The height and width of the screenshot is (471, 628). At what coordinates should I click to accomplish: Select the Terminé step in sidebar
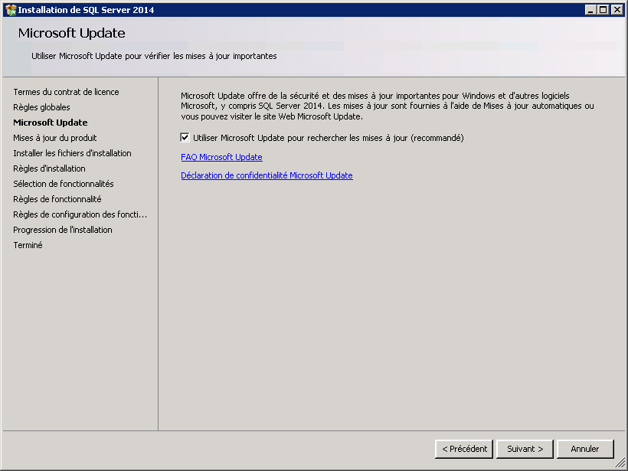[x=28, y=245]
